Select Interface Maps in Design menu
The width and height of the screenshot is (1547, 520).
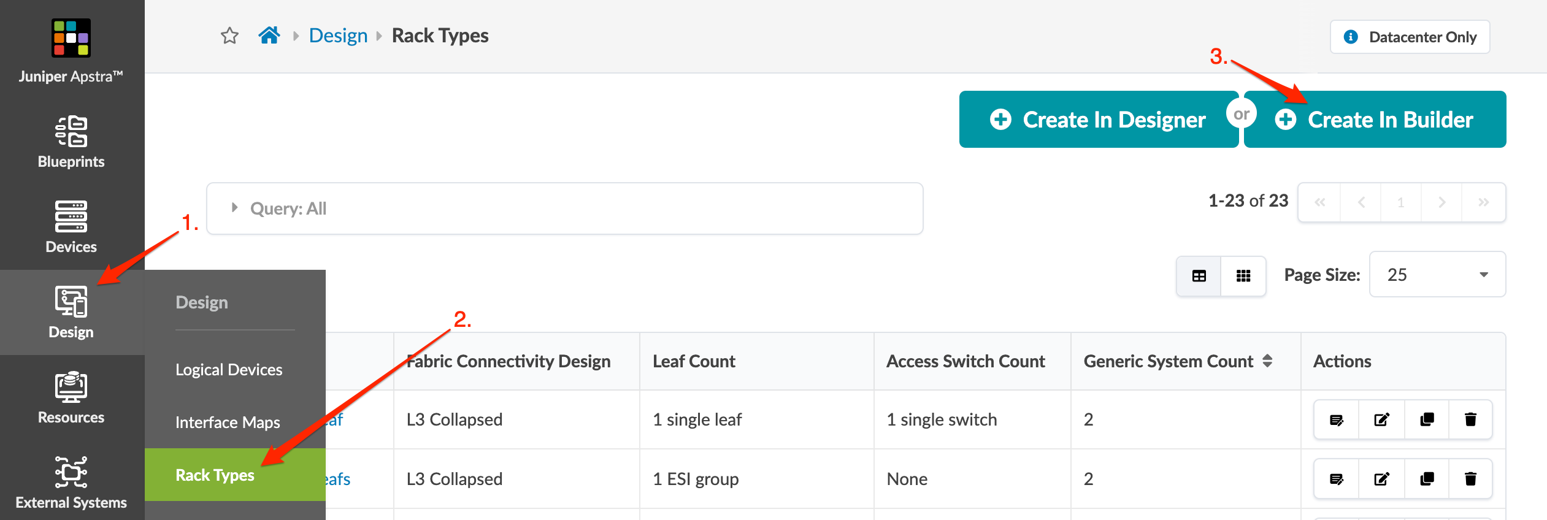tap(228, 422)
